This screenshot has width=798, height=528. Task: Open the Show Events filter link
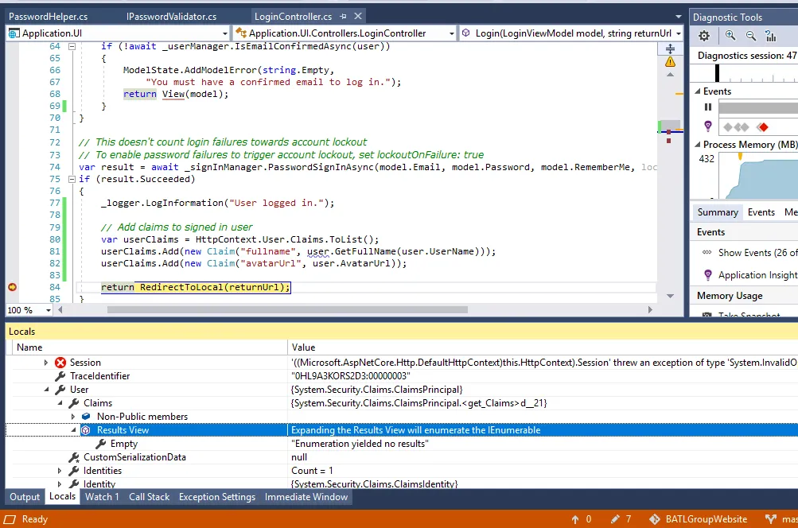point(757,252)
